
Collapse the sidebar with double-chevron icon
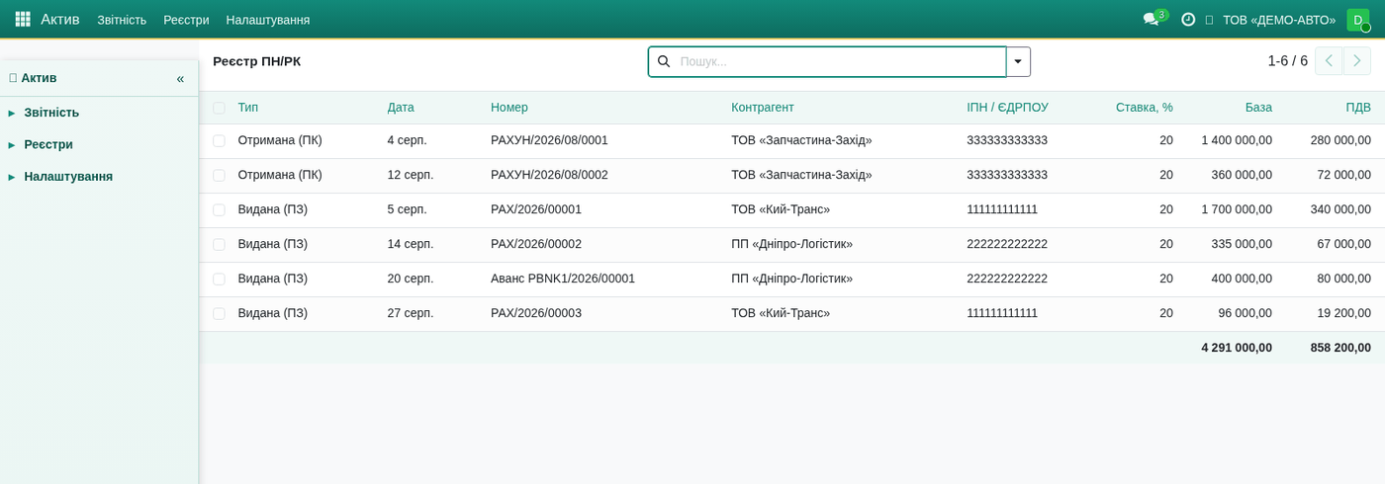click(x=180, y=78)
